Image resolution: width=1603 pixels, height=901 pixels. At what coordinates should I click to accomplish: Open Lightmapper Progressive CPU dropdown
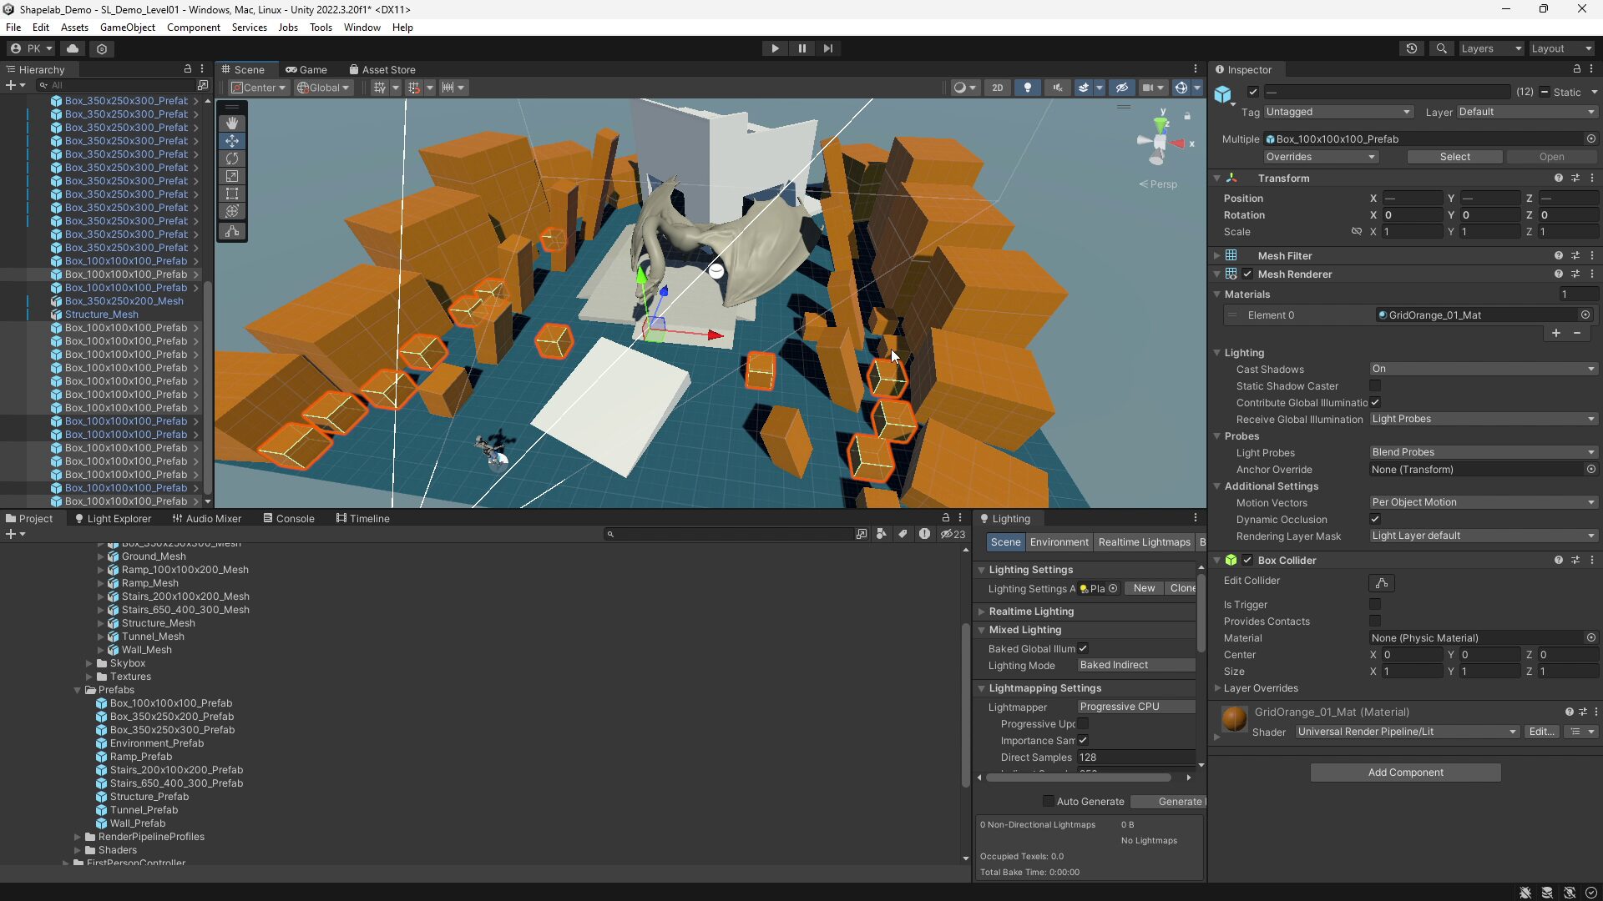coord(1135,707)
